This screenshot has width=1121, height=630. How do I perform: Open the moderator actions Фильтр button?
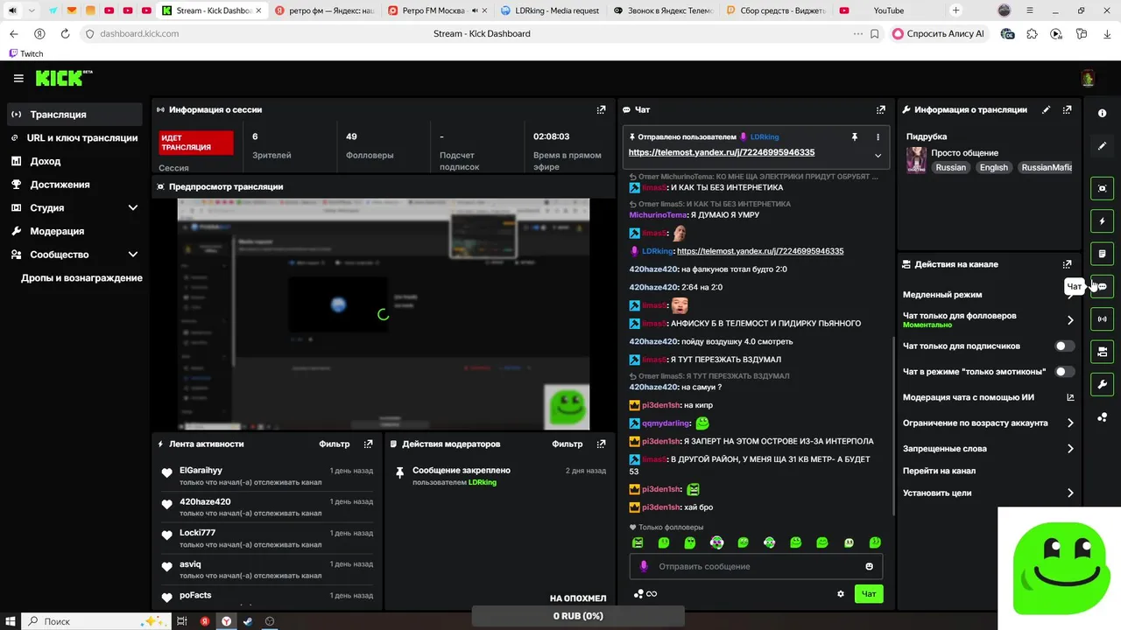568,444
